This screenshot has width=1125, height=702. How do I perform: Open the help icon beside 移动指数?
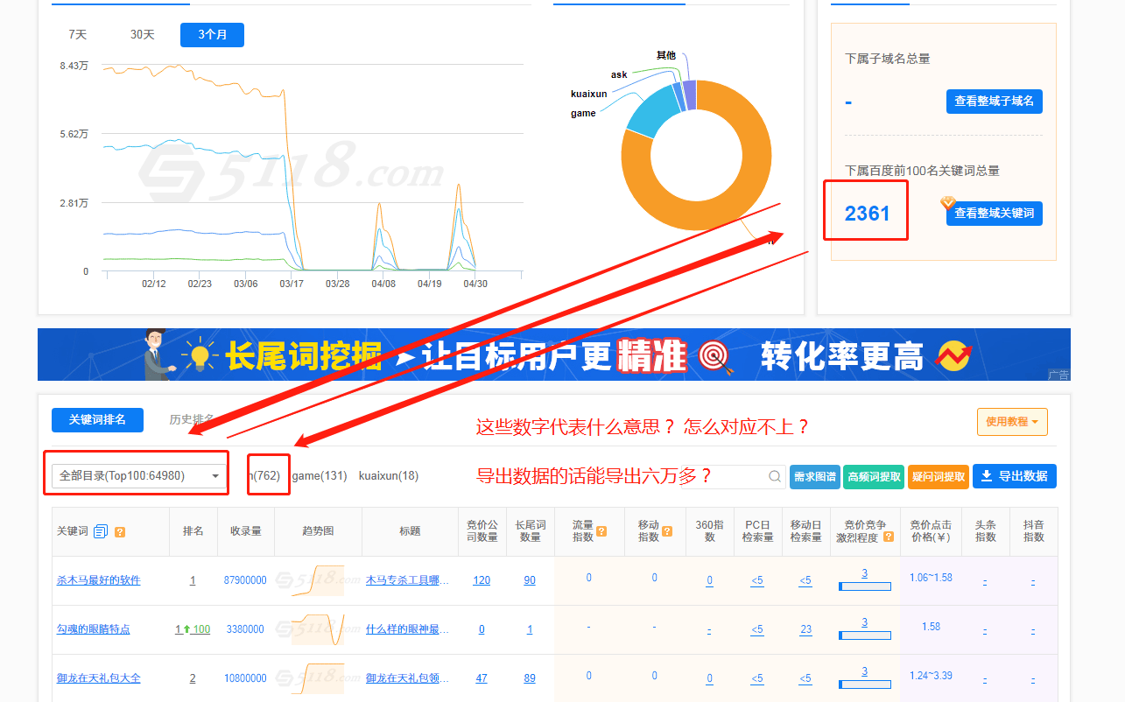[x=667, y=531]
